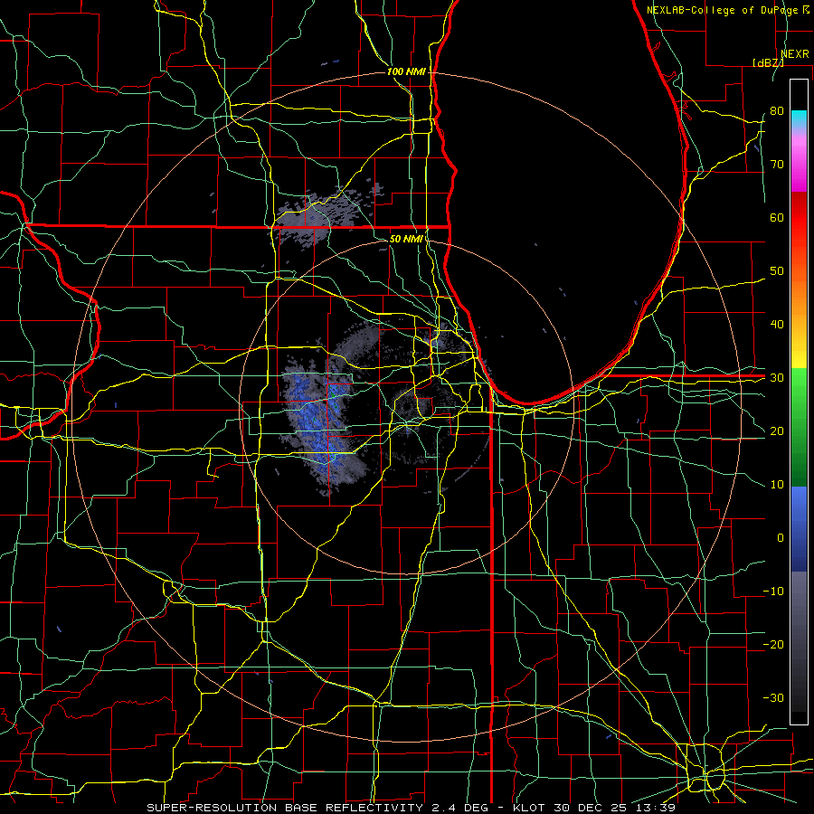Click the 50 value on the dBZ scale

point(777,271)
